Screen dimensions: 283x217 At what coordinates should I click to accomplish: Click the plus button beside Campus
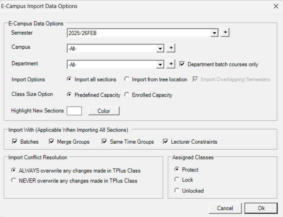click(x=171, y=48)
